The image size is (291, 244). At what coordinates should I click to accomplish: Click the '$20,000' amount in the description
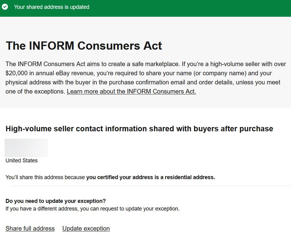16,73
